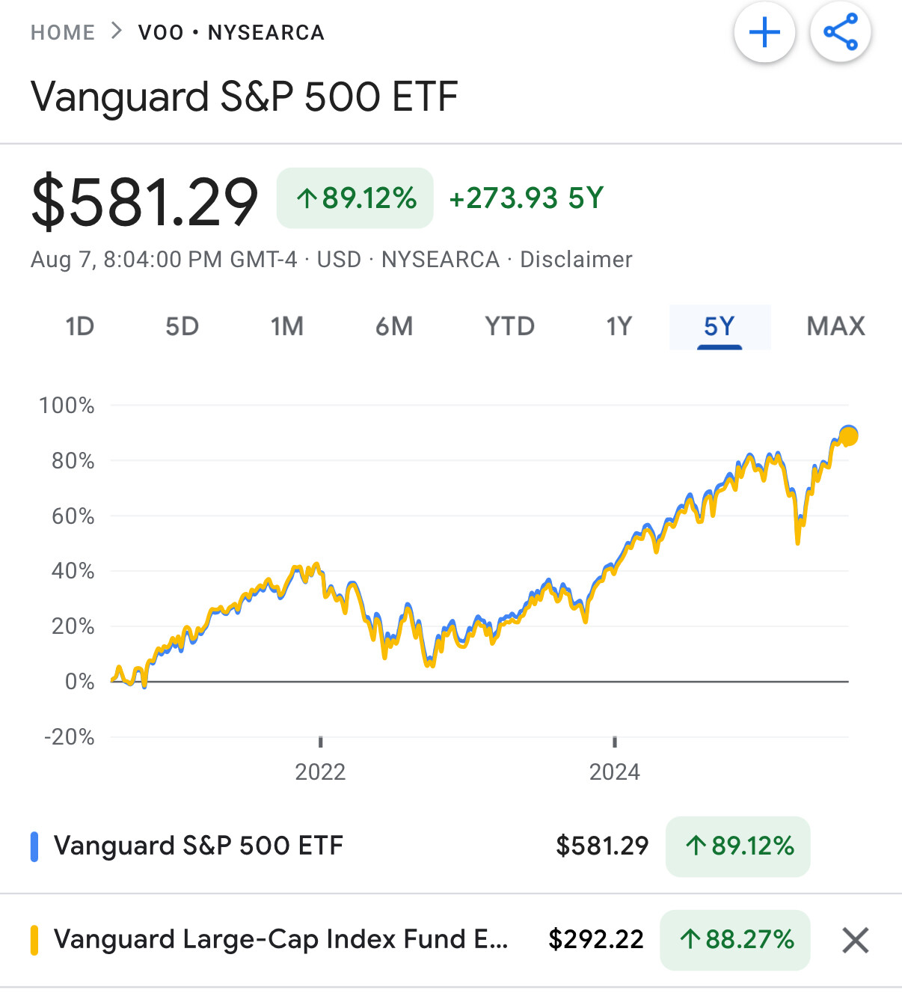Click the yellow Large-Cap Index color marker
Image resolution: width=902 pixels, height=1005 pixels.
click(34, 940)
